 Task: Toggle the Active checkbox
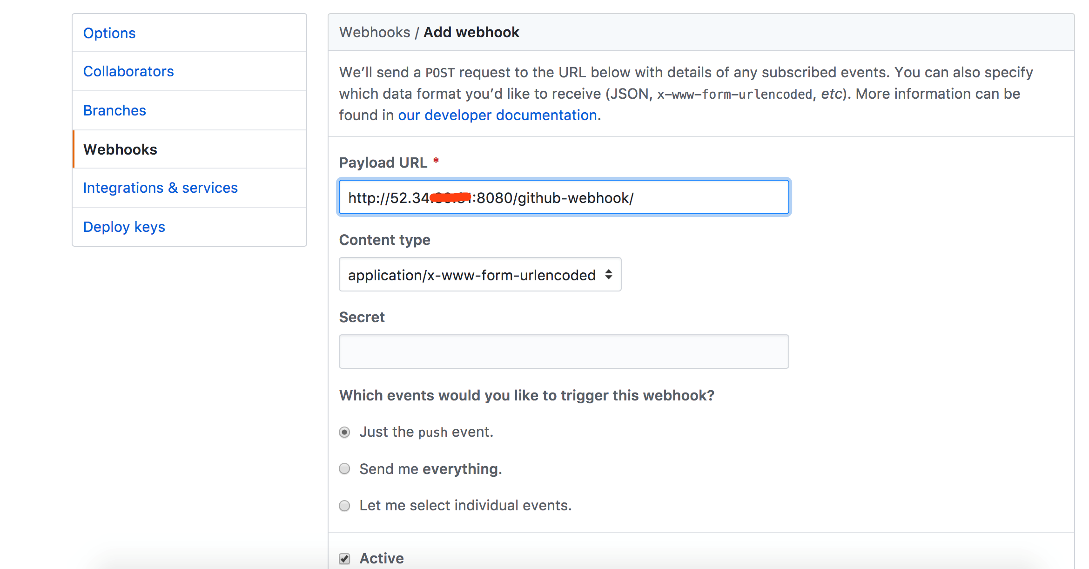point(344,558)
